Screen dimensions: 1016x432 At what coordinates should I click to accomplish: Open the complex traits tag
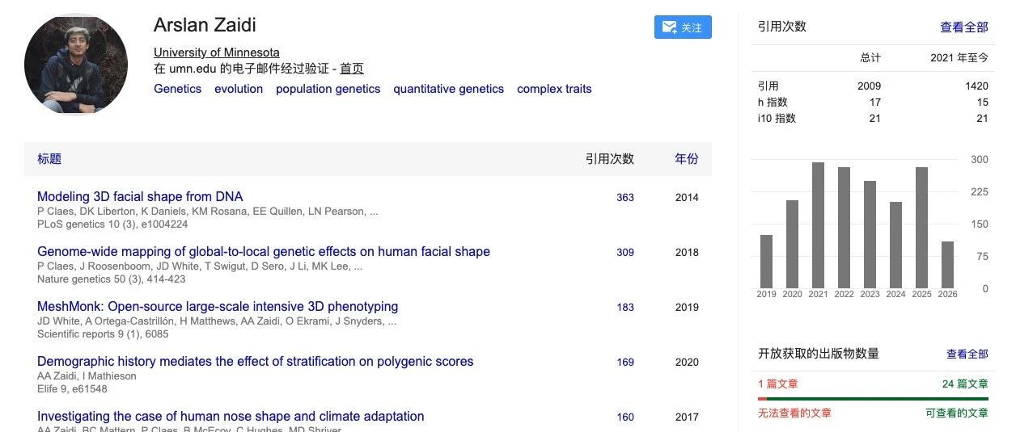pyautogui.click(x=554, y=89)
